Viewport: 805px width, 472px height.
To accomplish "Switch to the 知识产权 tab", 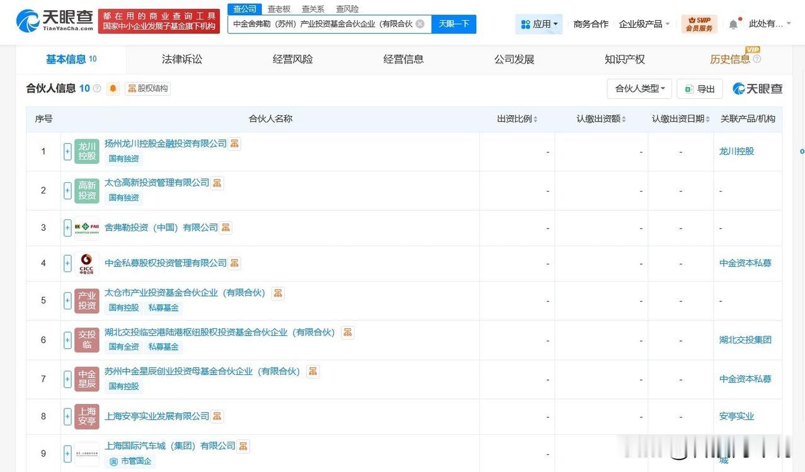I will click(x=625, y=59).
